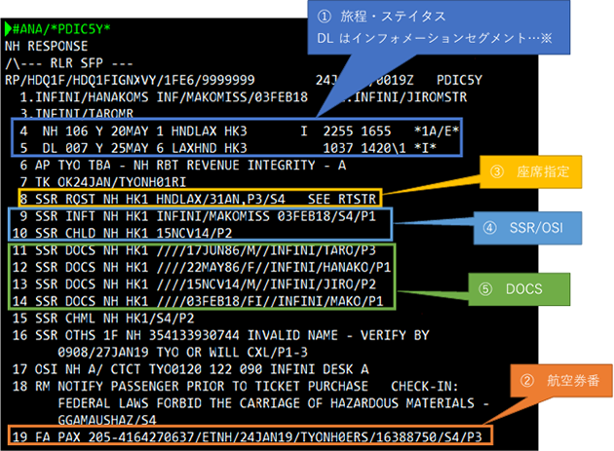
Task: Click the /\--- RLR SFP --- header line
Action: tap(69, 63)
